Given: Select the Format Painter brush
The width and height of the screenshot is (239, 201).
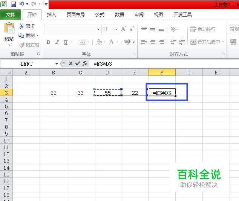Looking at the screenshot, I should click(x=29, y=45).
